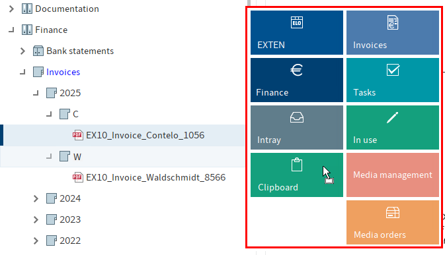Open the Media orders tile

[x=393, y=223]
